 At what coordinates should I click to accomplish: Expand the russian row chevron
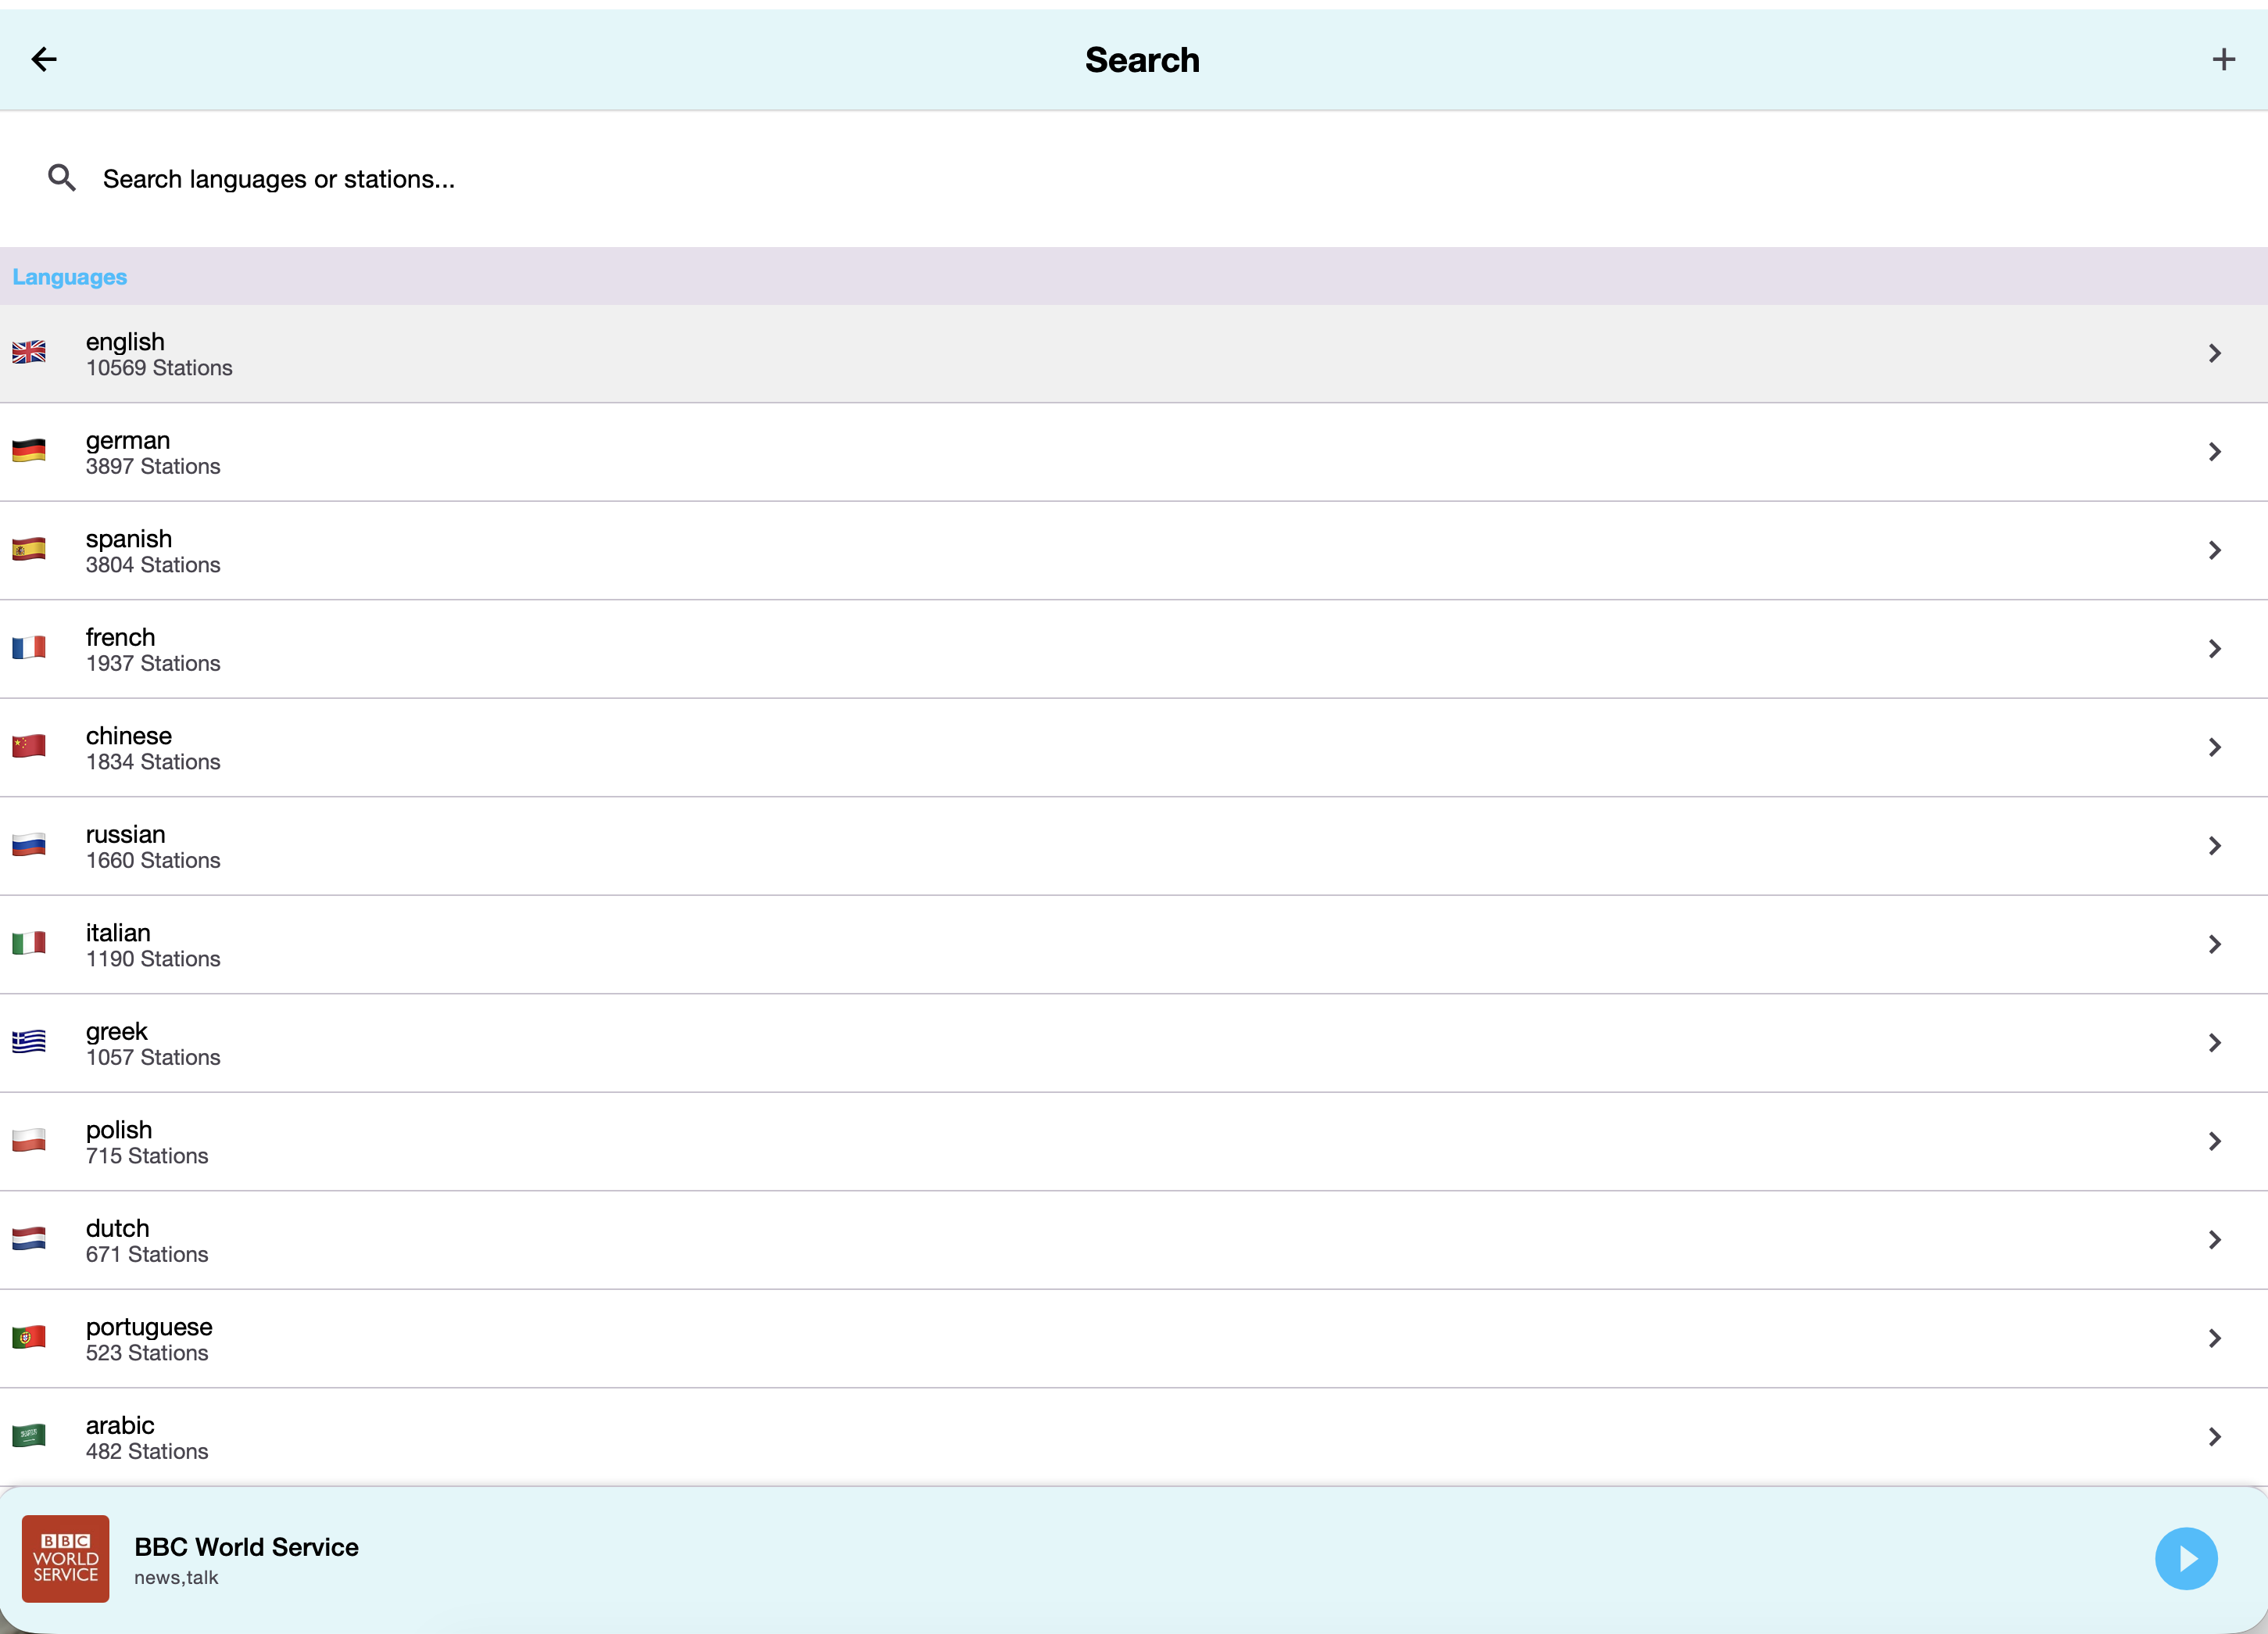[x=2214, y=845]
